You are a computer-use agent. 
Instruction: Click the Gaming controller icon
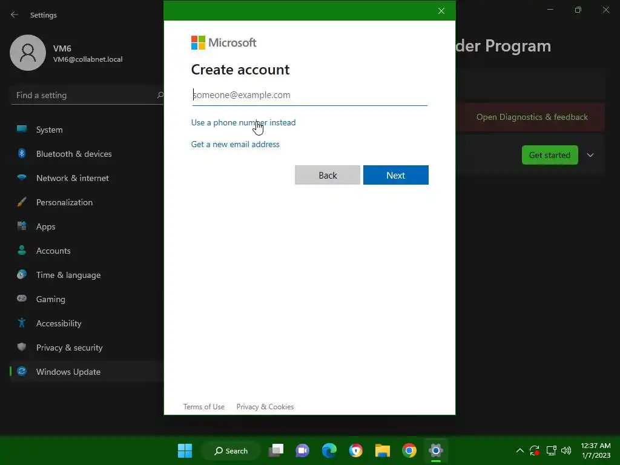tap(22, 298)
